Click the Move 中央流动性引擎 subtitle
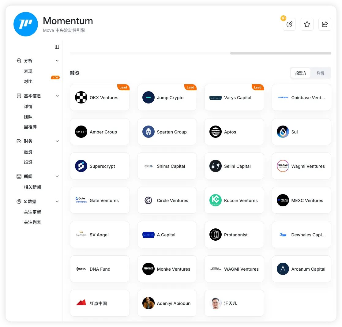 pyautogui.click(x=64, y=30)
